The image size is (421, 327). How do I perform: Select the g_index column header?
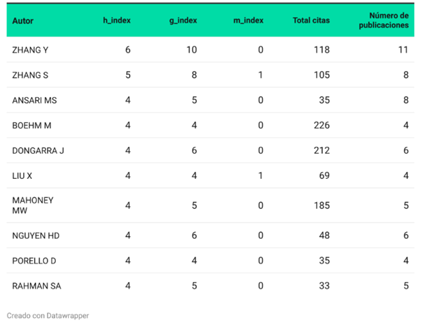pyautogui.click(x=183, y=20)
